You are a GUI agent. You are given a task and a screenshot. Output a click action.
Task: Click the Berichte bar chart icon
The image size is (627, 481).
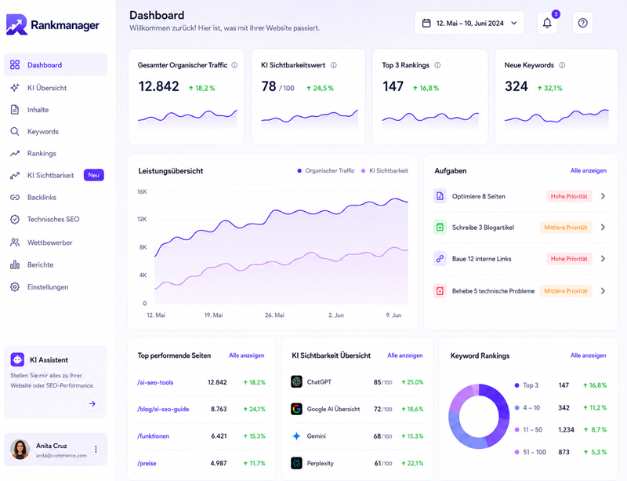15,264
